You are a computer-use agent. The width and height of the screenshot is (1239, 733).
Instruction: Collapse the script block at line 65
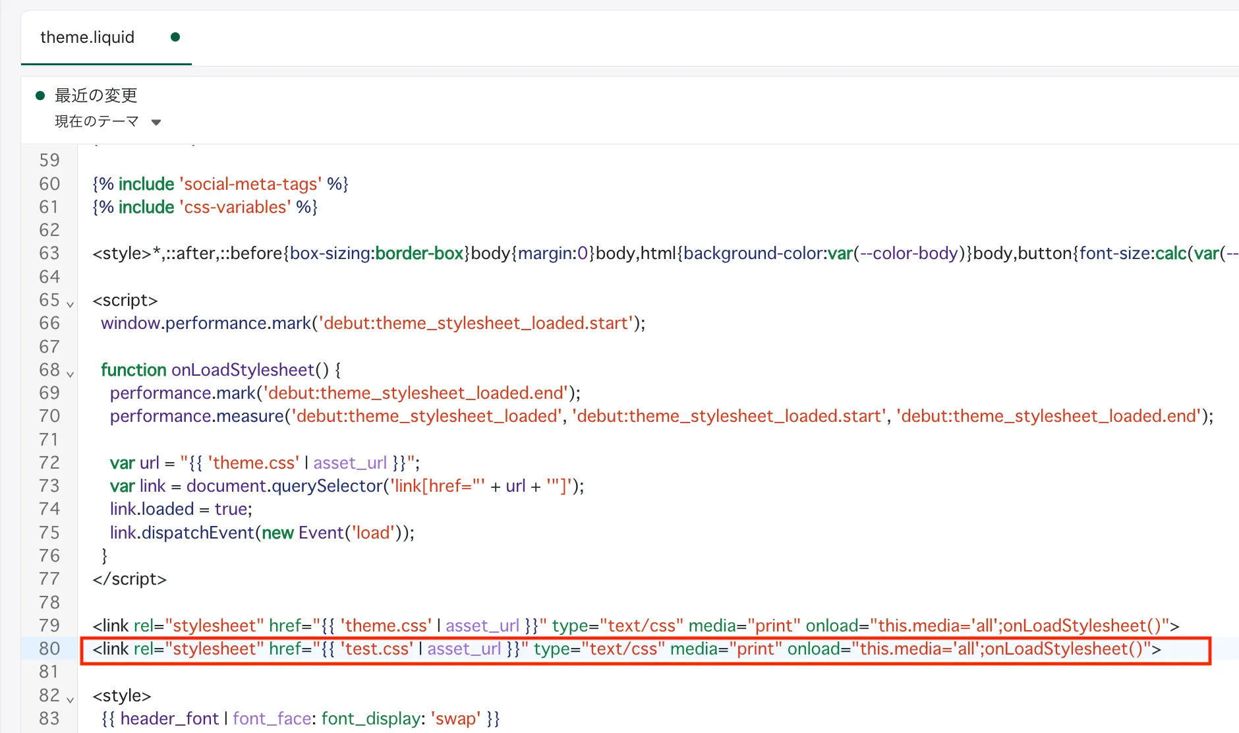pos(70,304)
